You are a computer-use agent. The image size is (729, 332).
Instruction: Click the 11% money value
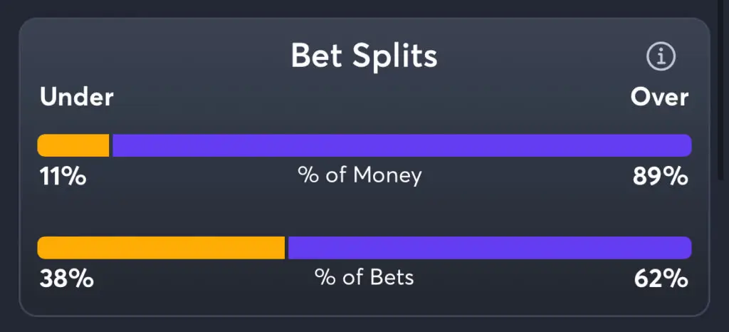pos(63,176)
